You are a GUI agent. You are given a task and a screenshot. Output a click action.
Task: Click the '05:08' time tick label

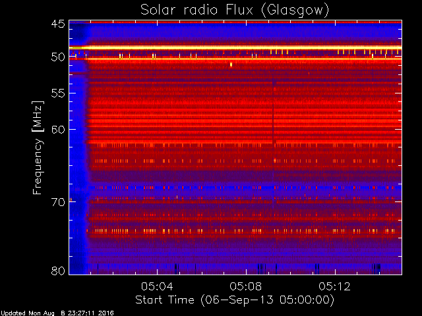pyautogui.click(x=246, y=286)
